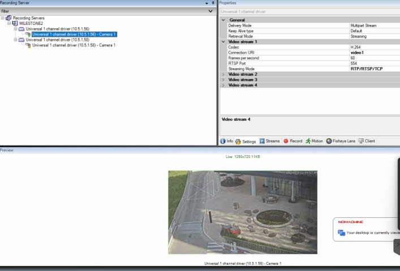
Task: Expand the Filter chevron
Action: tap(210, 11)
